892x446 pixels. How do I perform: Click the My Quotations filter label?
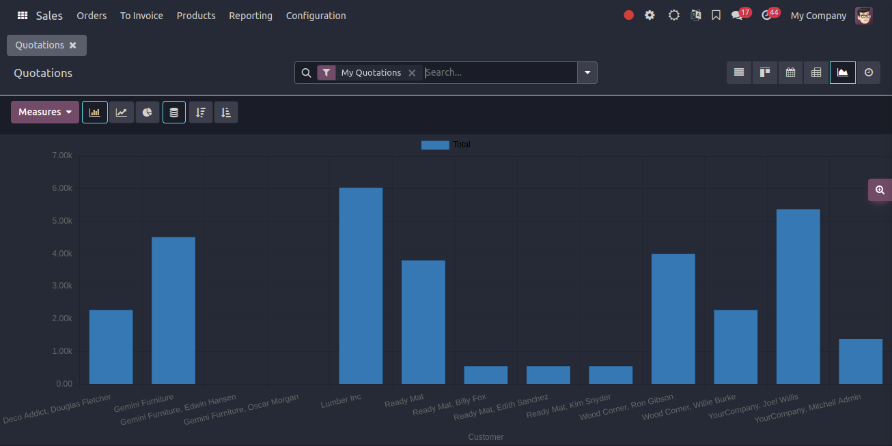371,72
